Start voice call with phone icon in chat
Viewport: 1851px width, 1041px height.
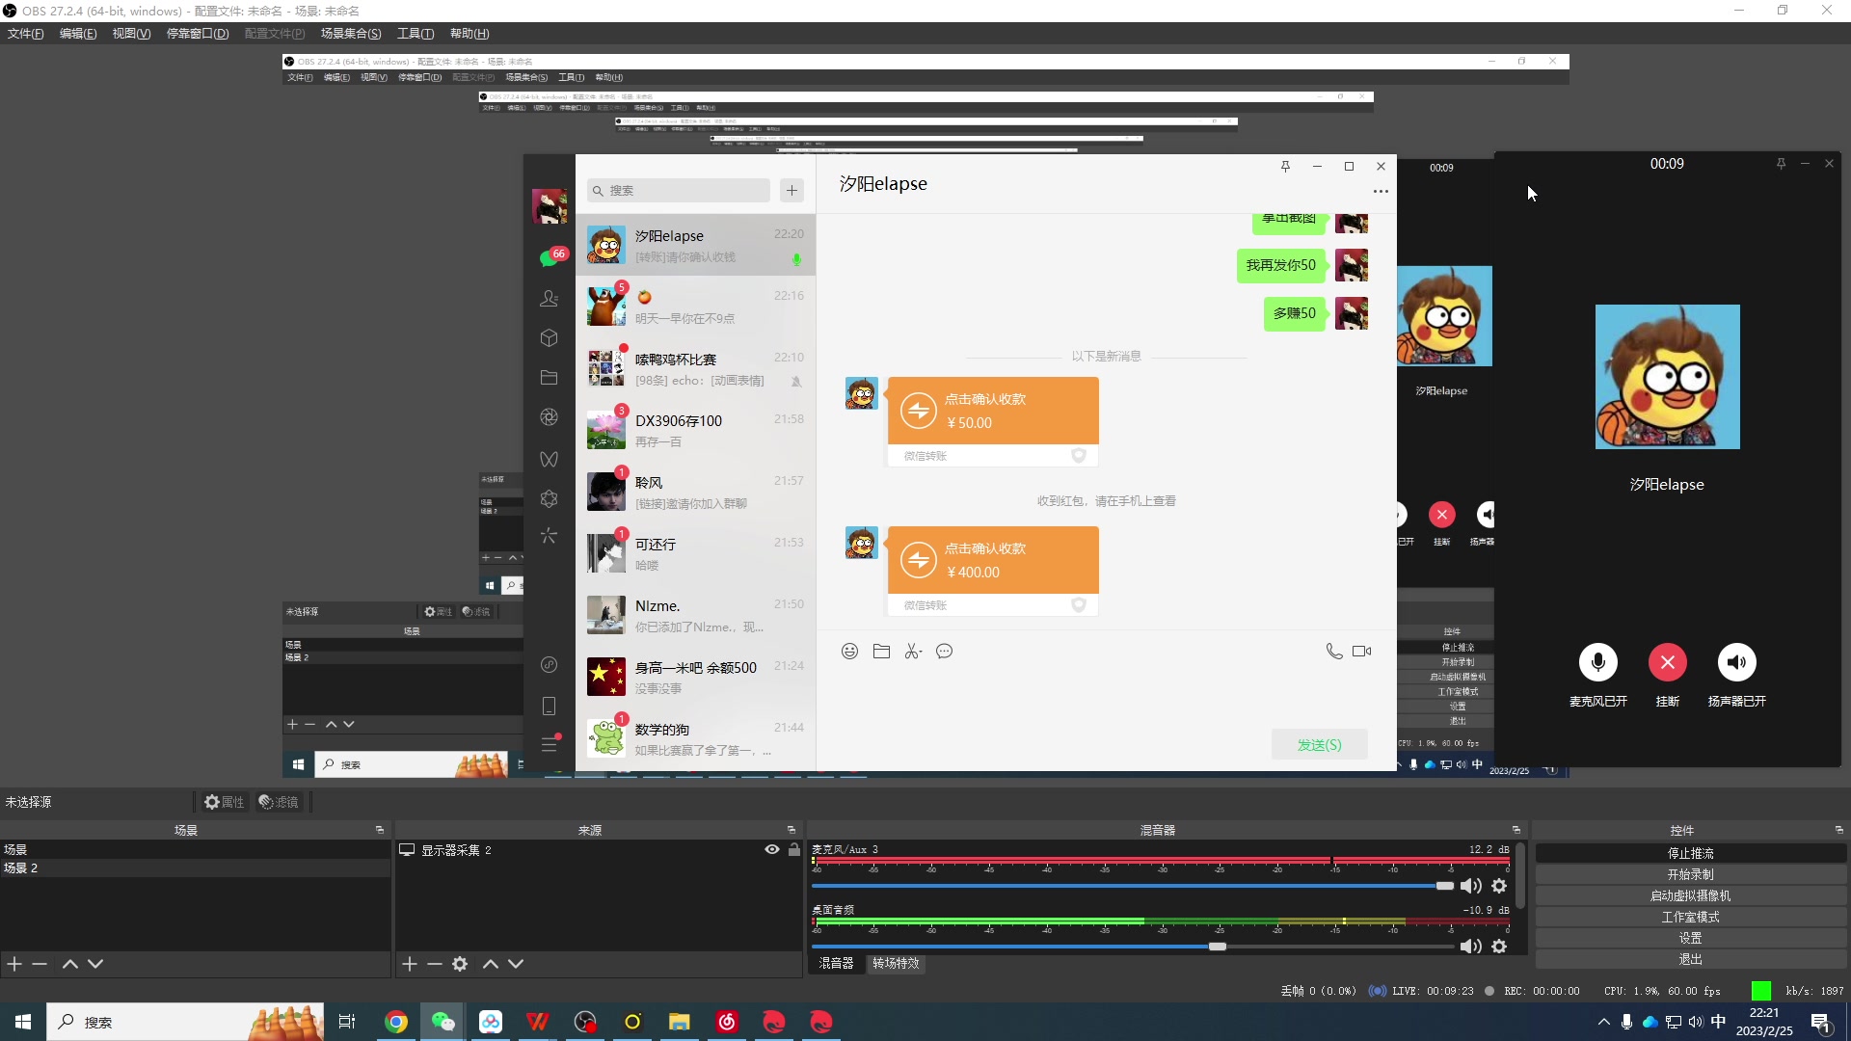click(1334, 652)
